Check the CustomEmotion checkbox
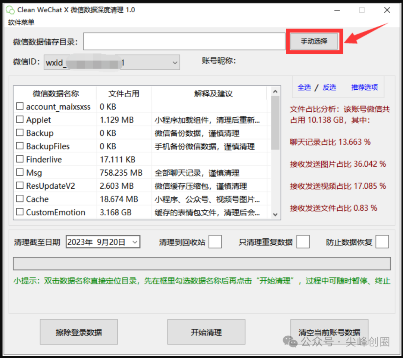This screenshot has height=358, width=403. coord(20,212)
